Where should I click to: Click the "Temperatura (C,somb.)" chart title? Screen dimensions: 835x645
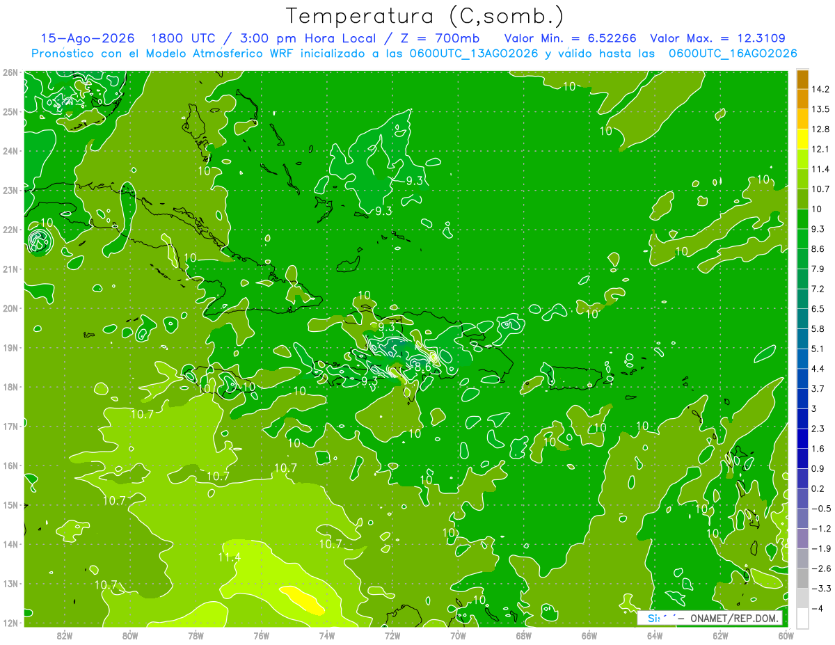425,16
